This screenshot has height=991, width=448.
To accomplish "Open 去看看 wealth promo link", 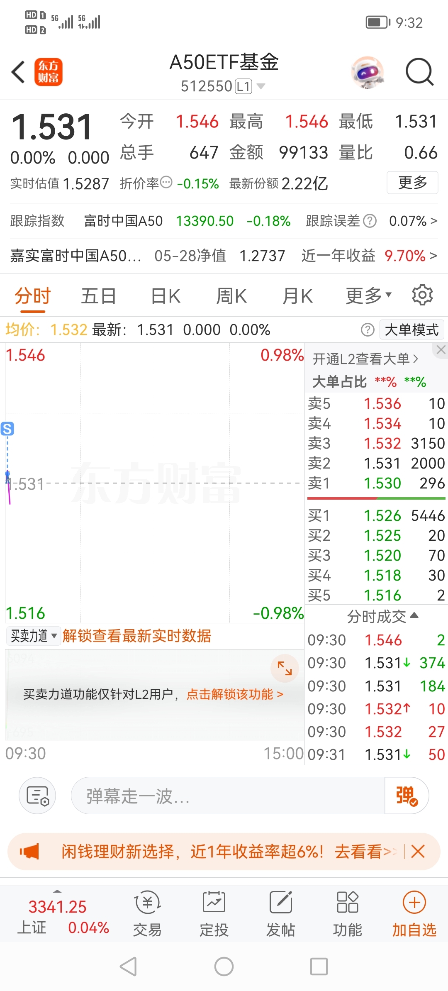I will coord(366,852).
